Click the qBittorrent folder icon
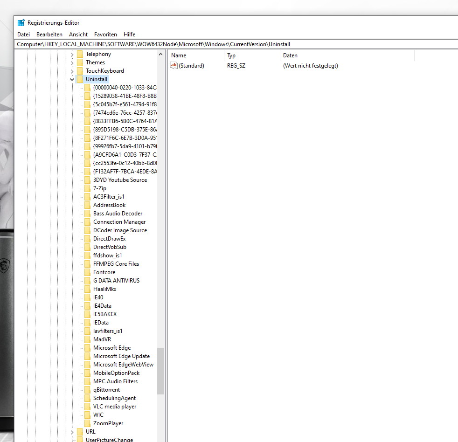This screenshot has width=458, height=442. pyautogui.click(x=87, y=390)
